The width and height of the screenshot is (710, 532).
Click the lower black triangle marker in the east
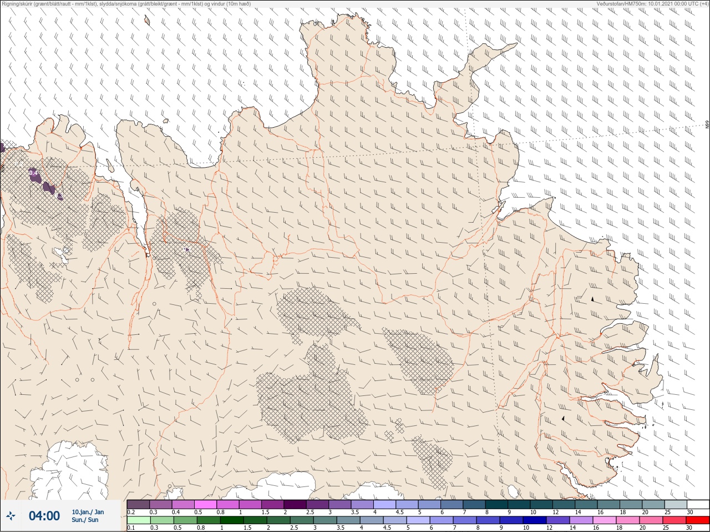click(x=563, y=418)
